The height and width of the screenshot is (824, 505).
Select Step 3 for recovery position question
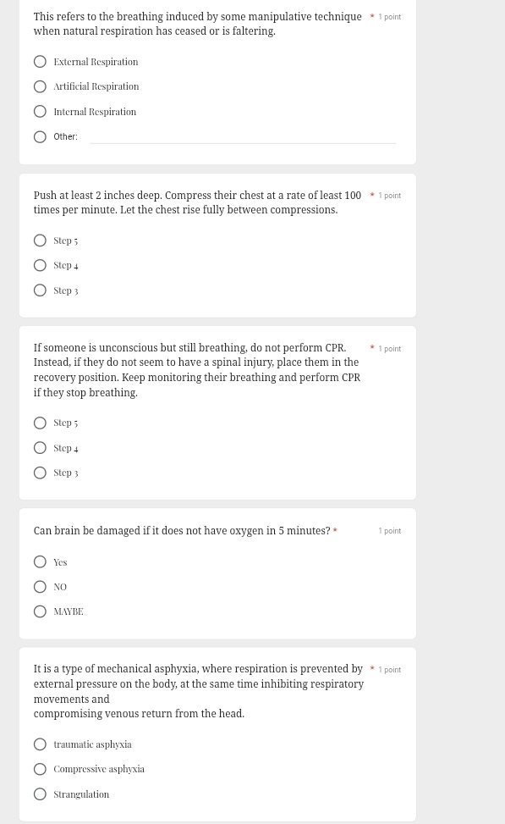[x=40, y=473]
